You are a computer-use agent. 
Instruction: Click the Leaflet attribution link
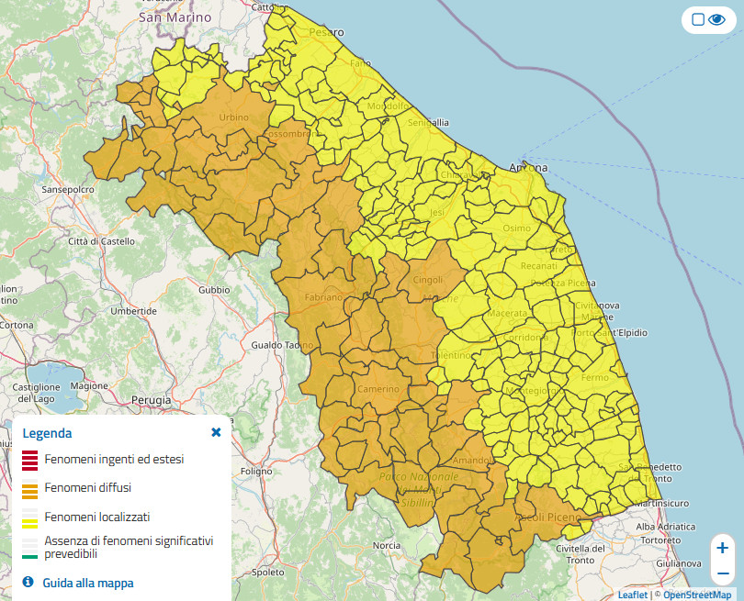[633, 595]
